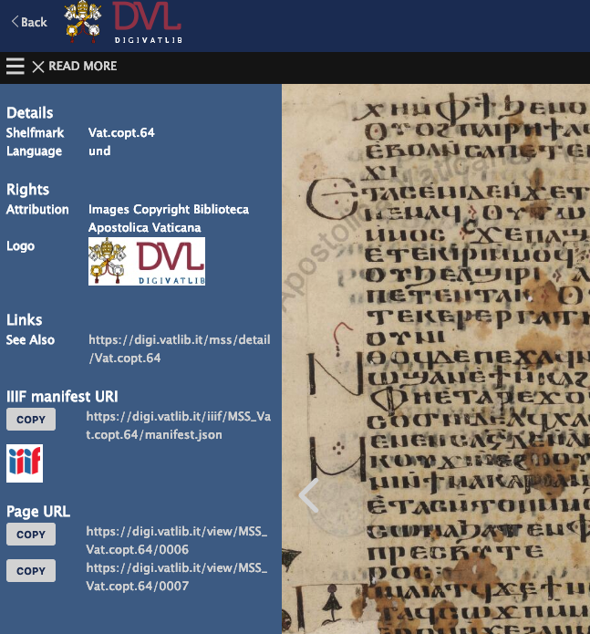Screen dimensions: 590x634
Task: Click the IIIF manifest URI heading
Action: [62, 397]
